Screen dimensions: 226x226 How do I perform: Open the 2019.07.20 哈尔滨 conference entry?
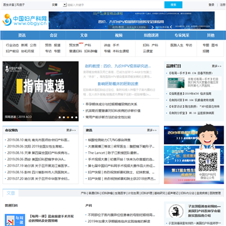click(x=38, y=179)
